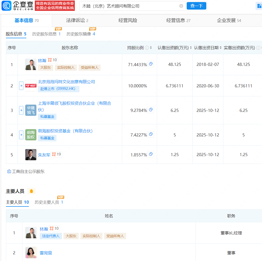
Task: Click the bell alert icon beside 主要人员
Action: (31, 191)
